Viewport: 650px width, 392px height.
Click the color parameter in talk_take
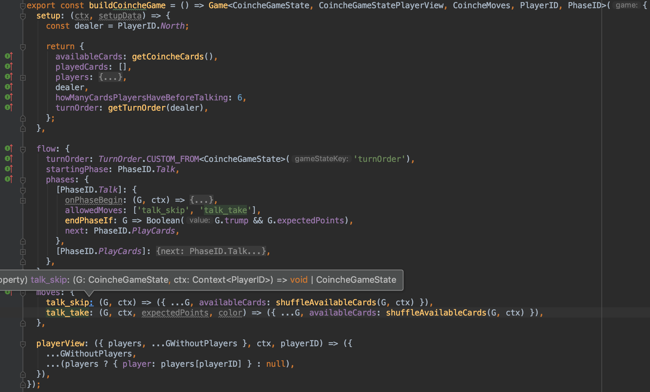(230, 313)
